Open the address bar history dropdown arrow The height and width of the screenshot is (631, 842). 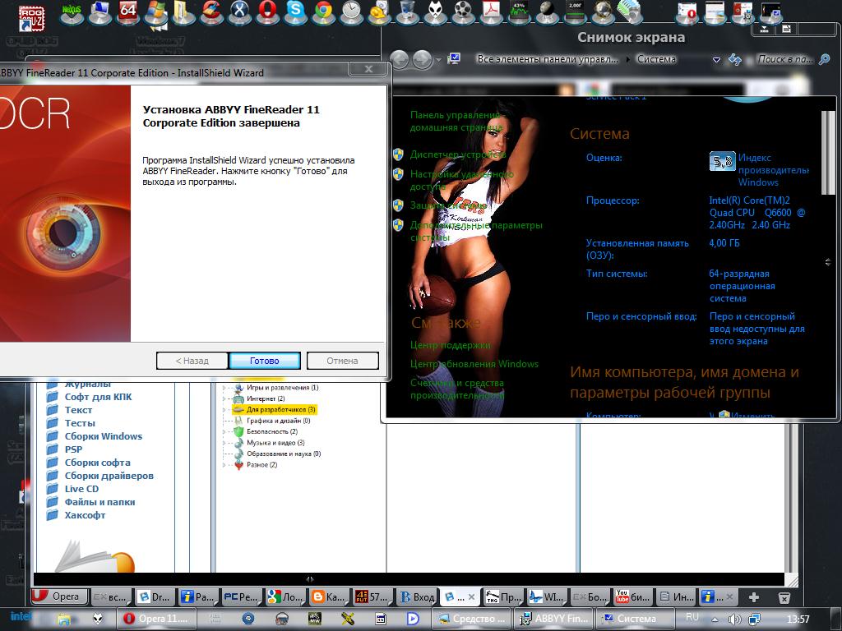click(x=716, y=60)
